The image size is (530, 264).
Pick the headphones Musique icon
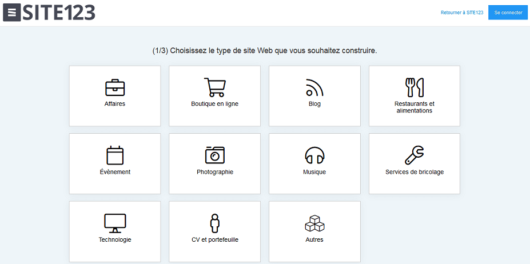(314, 156)
